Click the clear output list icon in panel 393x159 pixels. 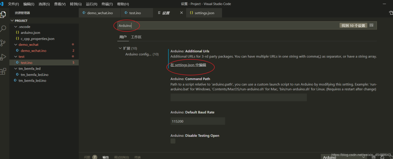pyautogui.click(x=373, y=157)
